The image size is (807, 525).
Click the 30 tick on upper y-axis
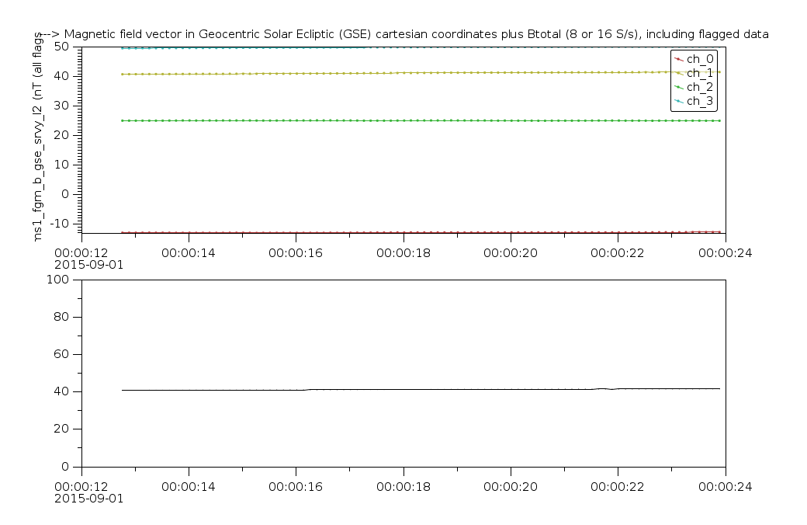pyautogui.click(x=62, y=106)
